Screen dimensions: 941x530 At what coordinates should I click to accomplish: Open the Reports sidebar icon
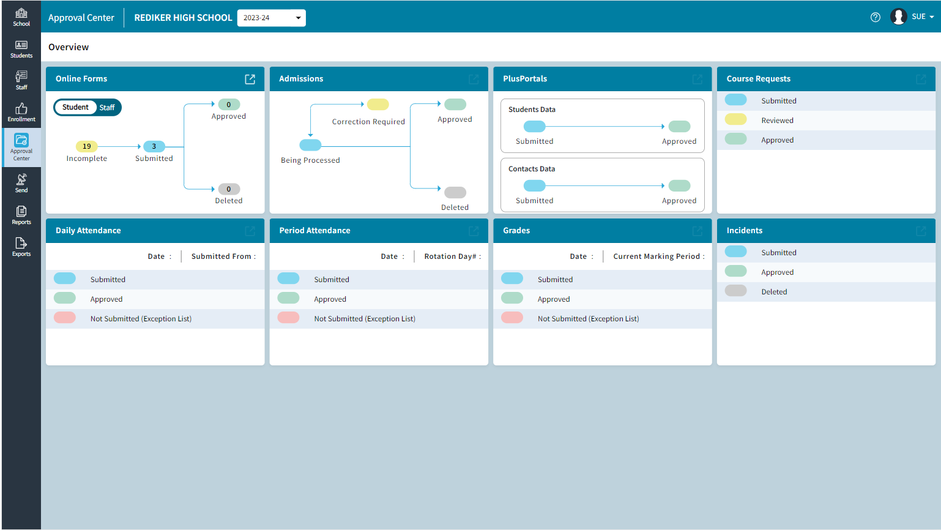(x=21, y=214)
